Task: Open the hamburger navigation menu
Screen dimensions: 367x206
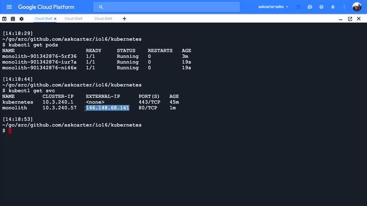Action: click(x=9, y=7)
